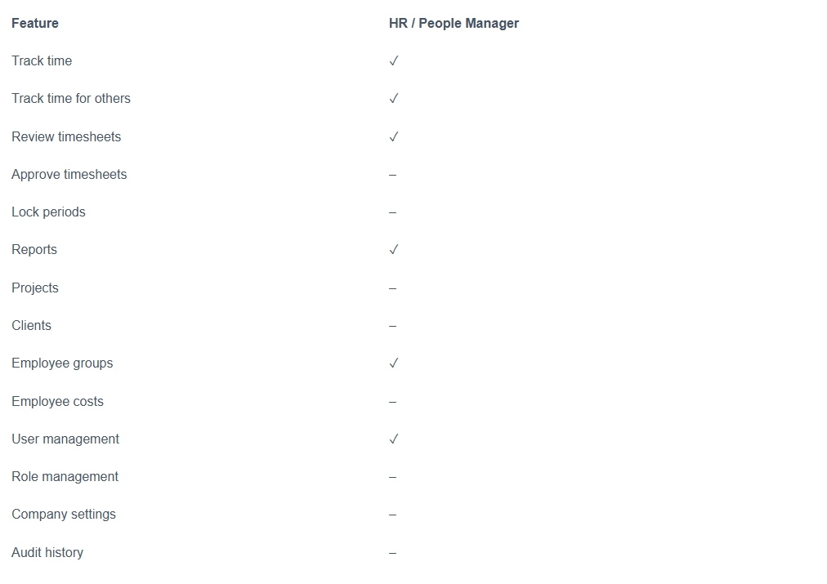Click the Role management label
This screenshot has width=827, height=584.
pyautogui.click(x=65, y=476)
